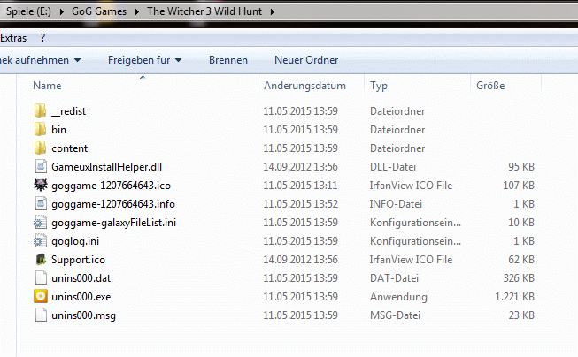
Task: Click the 95 KB size value
Action: pos(521,167)
